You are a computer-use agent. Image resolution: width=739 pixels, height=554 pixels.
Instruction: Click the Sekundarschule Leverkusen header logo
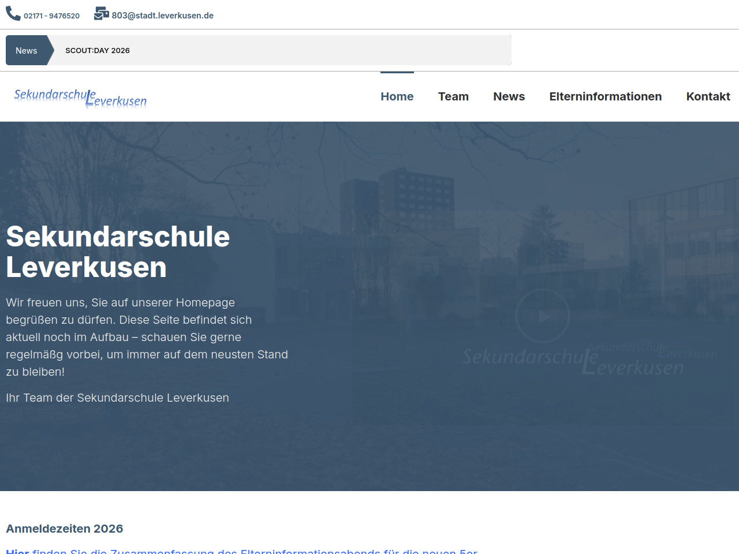pos(80,98)
